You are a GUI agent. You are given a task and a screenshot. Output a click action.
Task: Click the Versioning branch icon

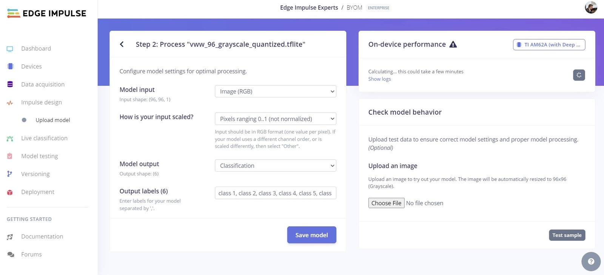click(10, 174)
